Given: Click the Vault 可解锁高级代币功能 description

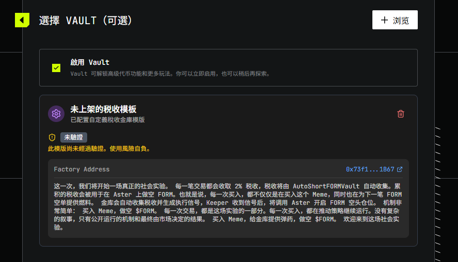Looking at the screenshot, I should point(171,74).
